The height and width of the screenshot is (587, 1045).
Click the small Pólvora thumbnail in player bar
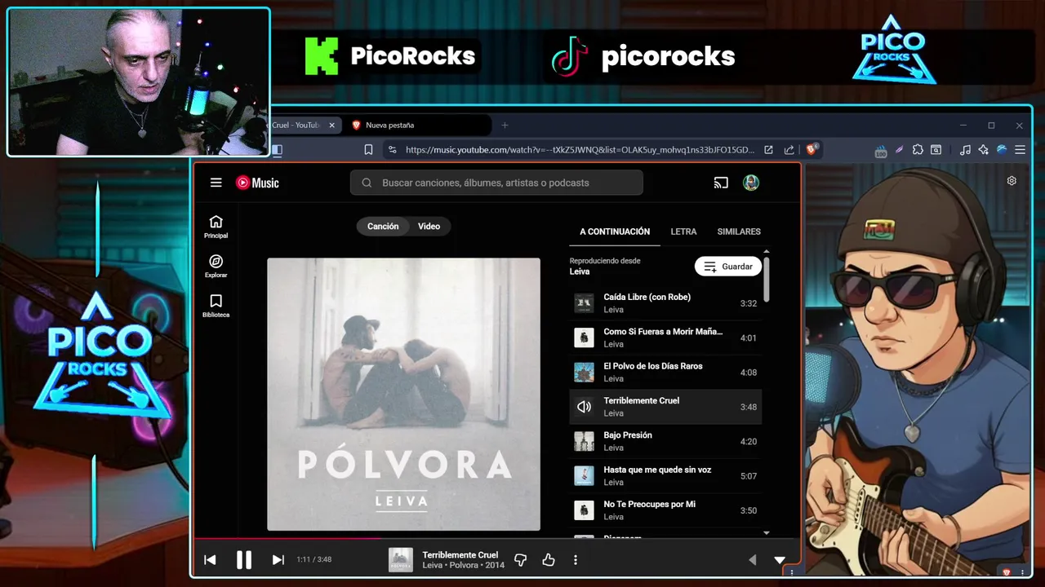pos(401,559)
